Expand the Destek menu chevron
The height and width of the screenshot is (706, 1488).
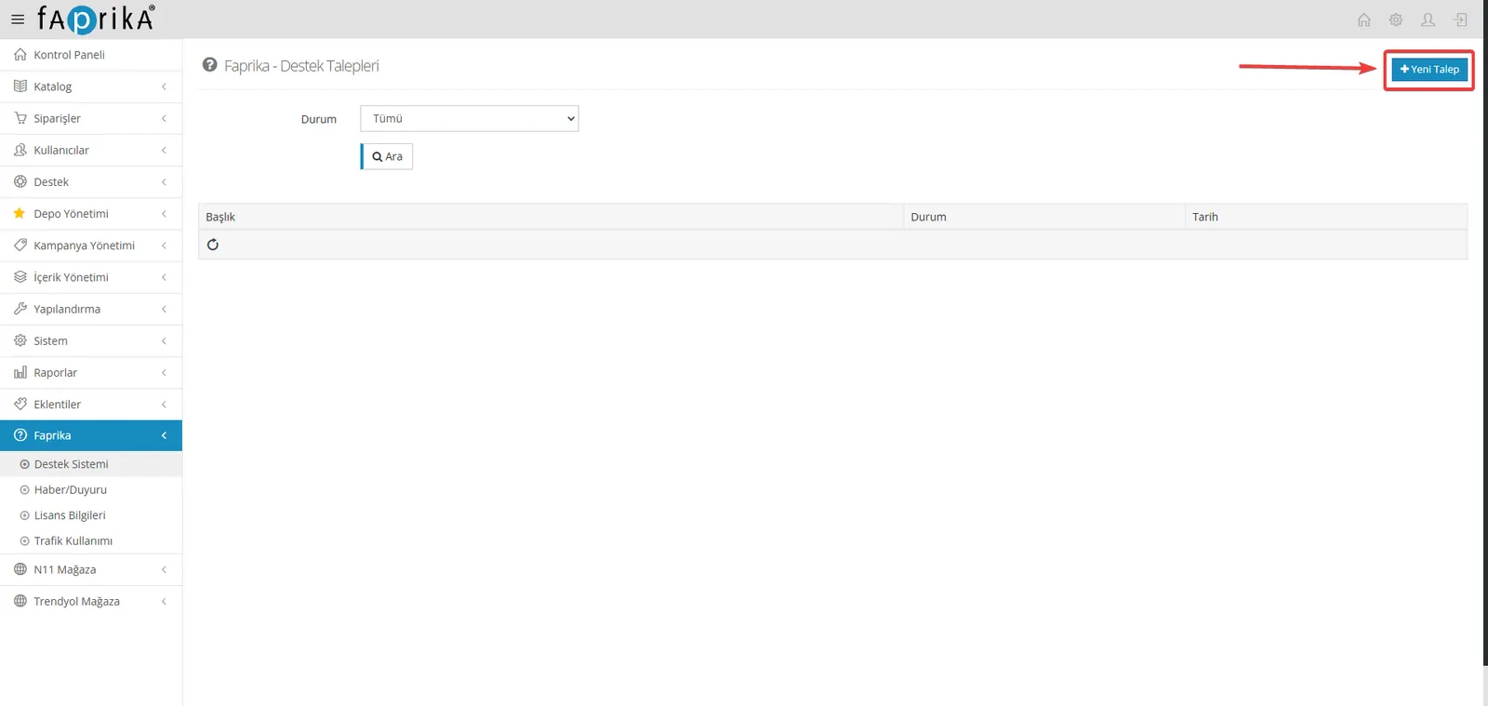(164, 181)
